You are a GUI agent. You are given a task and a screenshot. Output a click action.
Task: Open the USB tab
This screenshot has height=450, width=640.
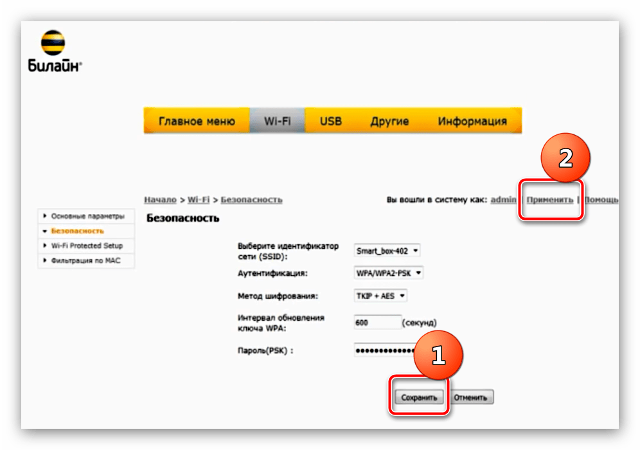pos(331,121)
